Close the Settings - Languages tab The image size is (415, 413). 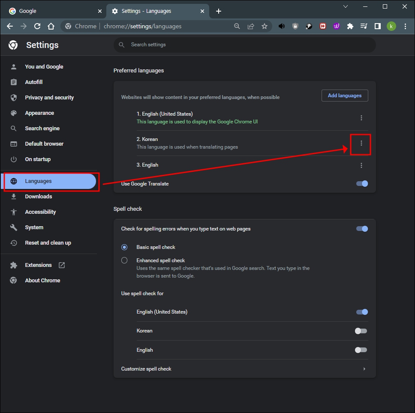tap(202, 11)
